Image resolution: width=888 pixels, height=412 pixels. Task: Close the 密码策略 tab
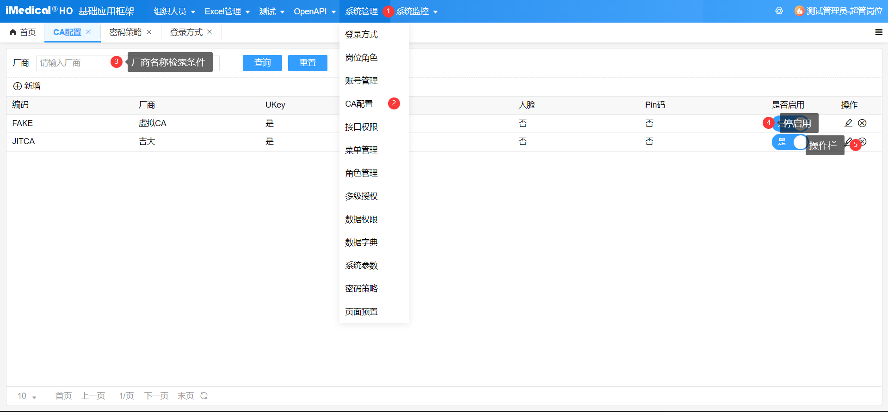tap(149, 32)
